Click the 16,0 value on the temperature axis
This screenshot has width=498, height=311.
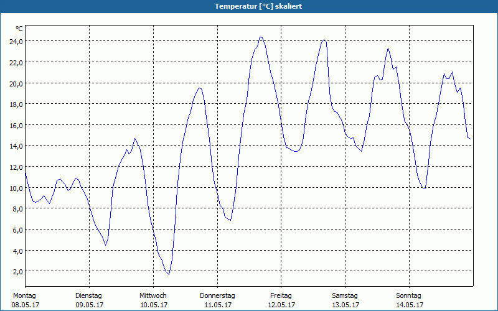(x=16, y=125)
